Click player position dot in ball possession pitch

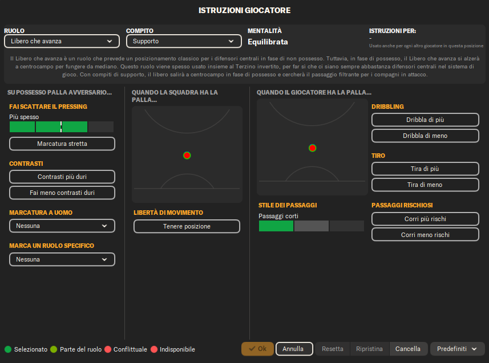point(312,148)
